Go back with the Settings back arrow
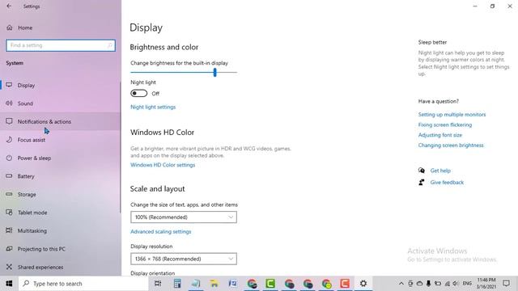The width and height of the screenshot is (518, 291). tap(9, 6)
